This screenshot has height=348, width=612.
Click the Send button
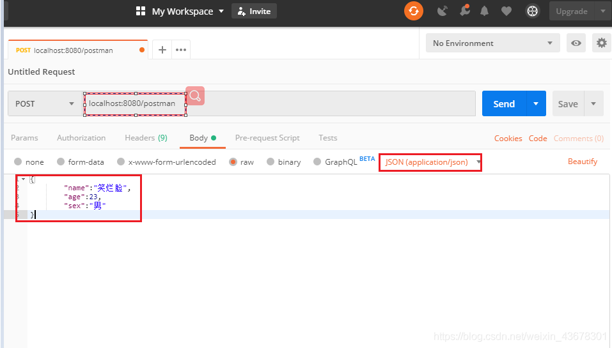coord(505,103)
